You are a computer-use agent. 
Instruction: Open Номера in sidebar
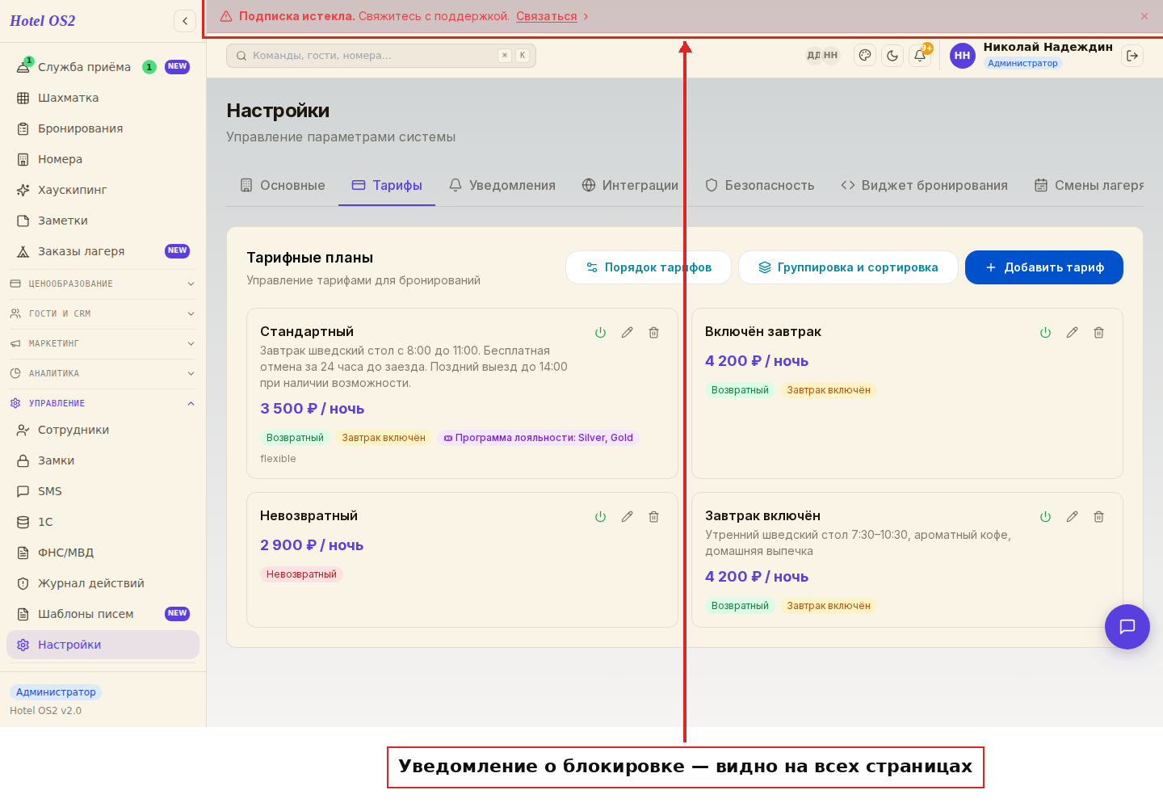(x=103, y=159)
